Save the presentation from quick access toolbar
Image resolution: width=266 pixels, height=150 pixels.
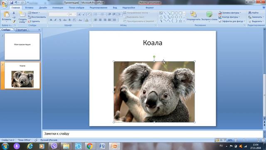[x=12, y=2]
